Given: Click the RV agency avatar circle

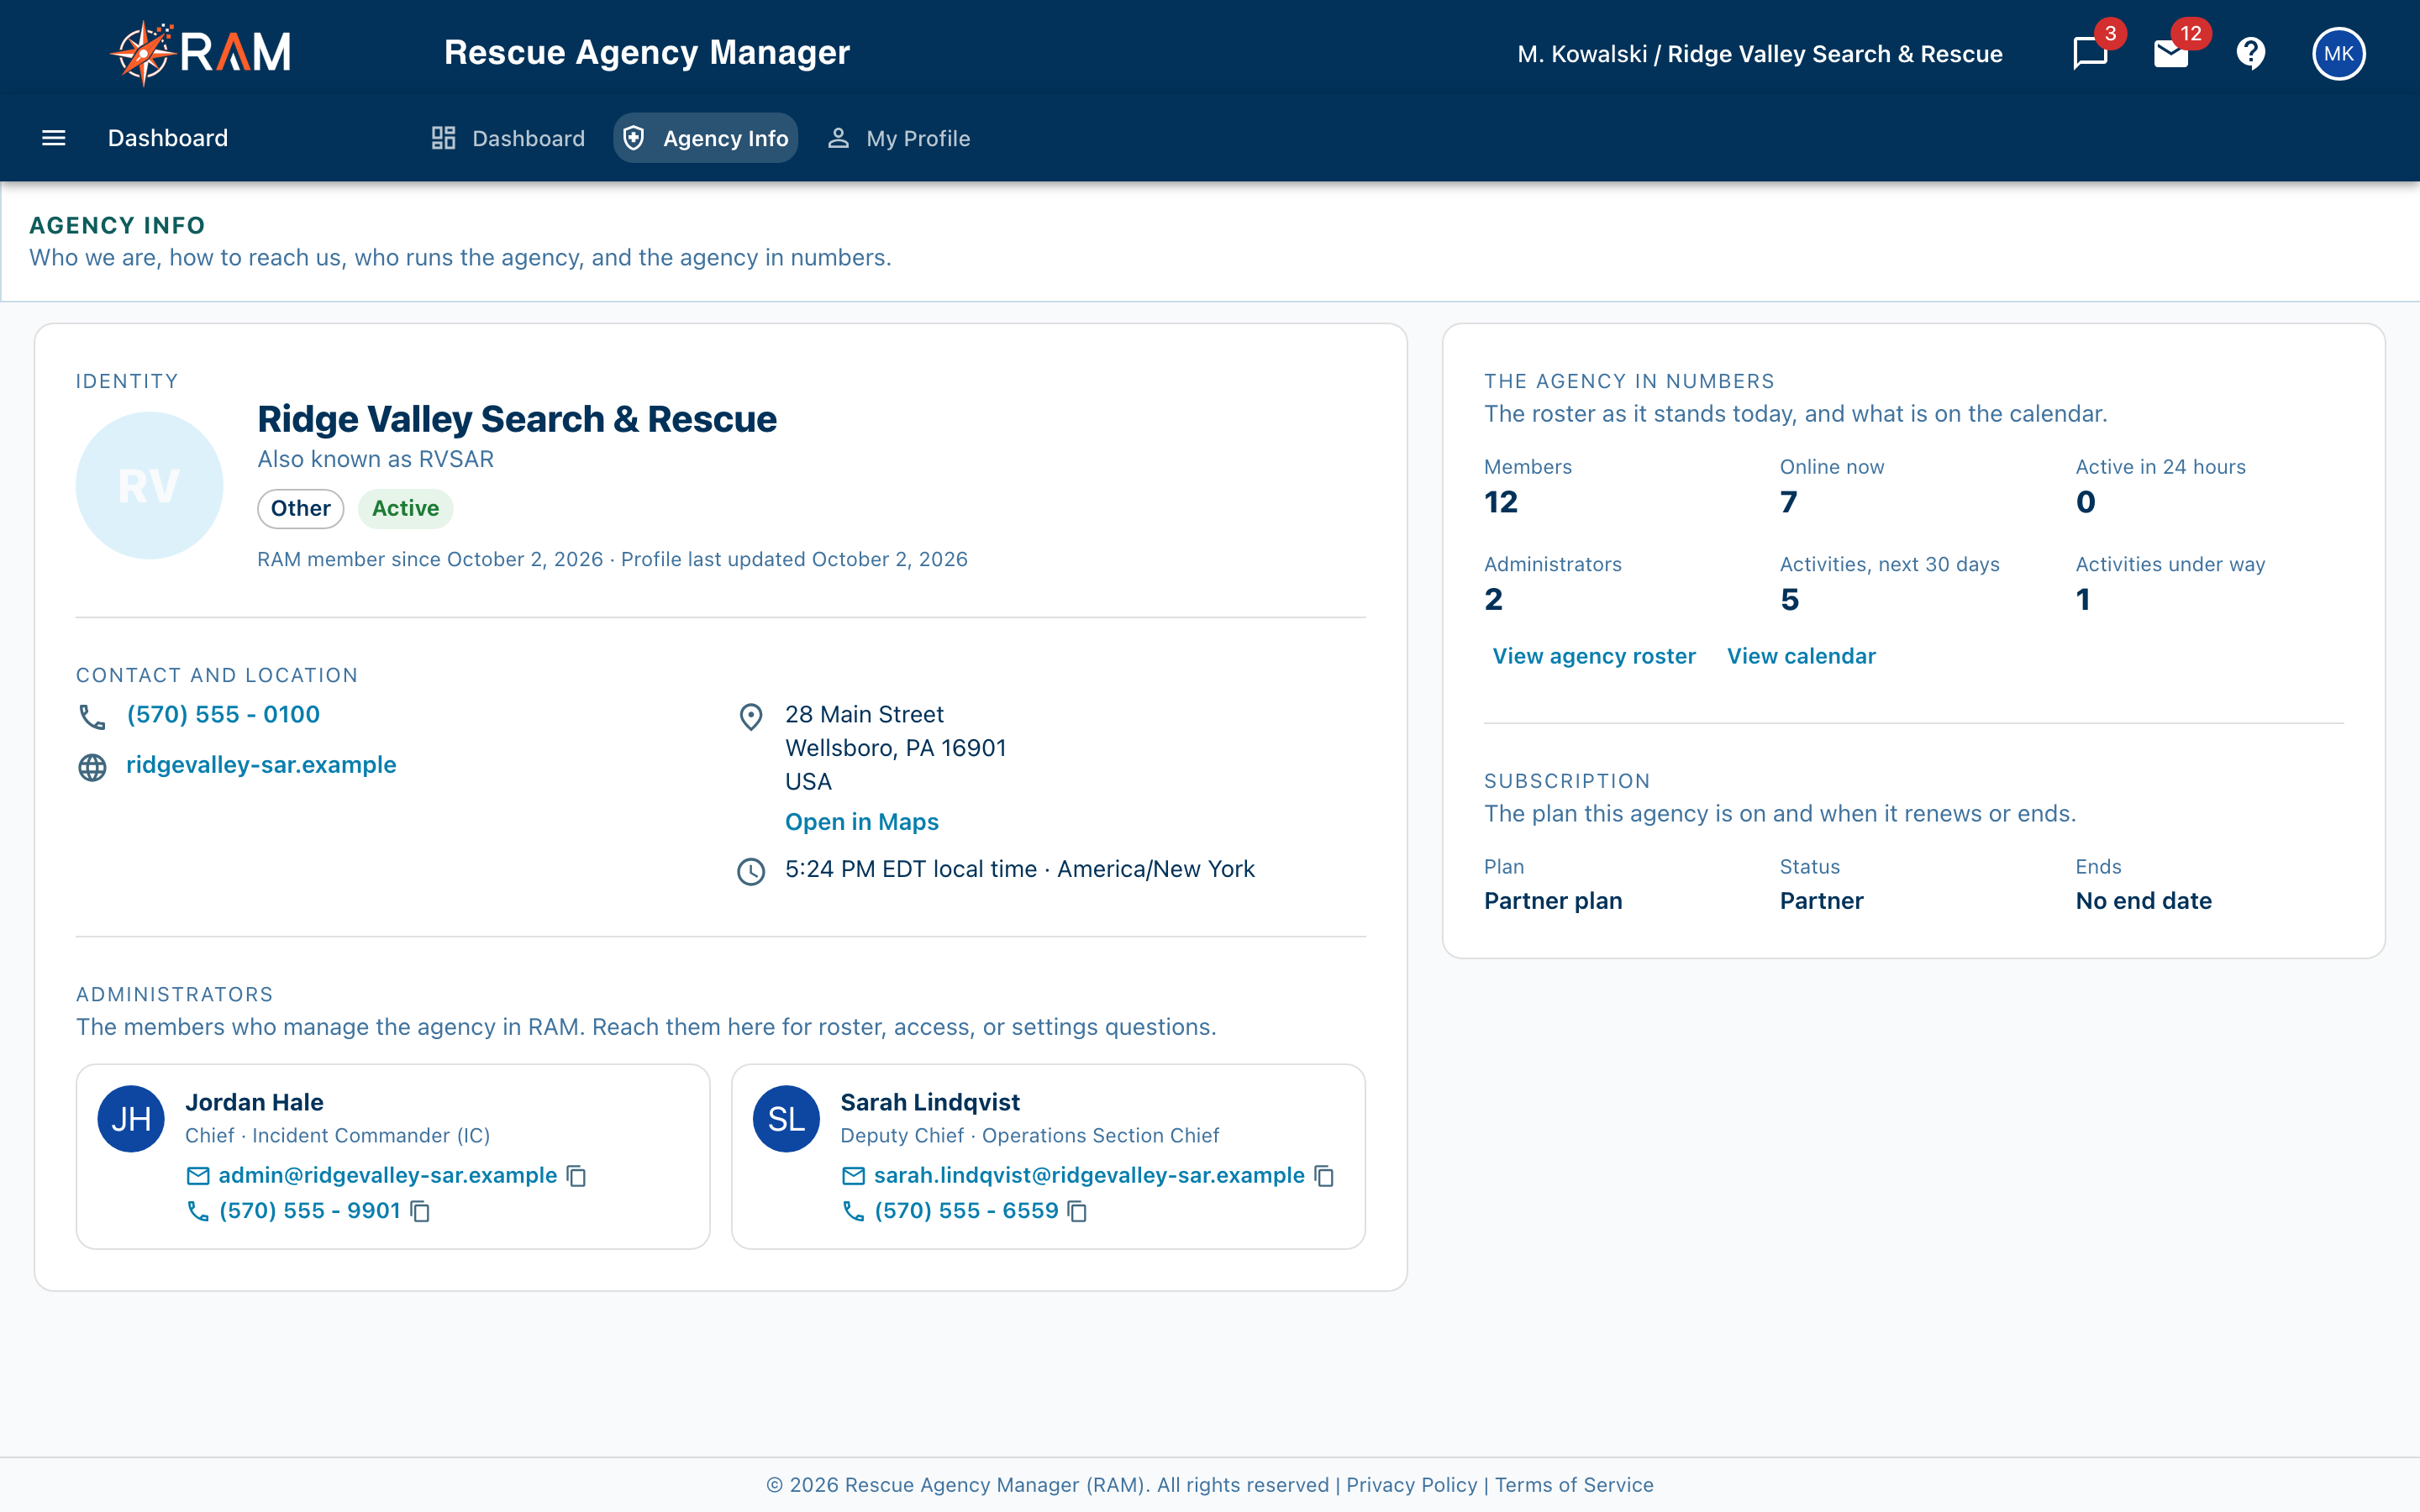Looking at the screenshot, I should [x=149, y=486].
